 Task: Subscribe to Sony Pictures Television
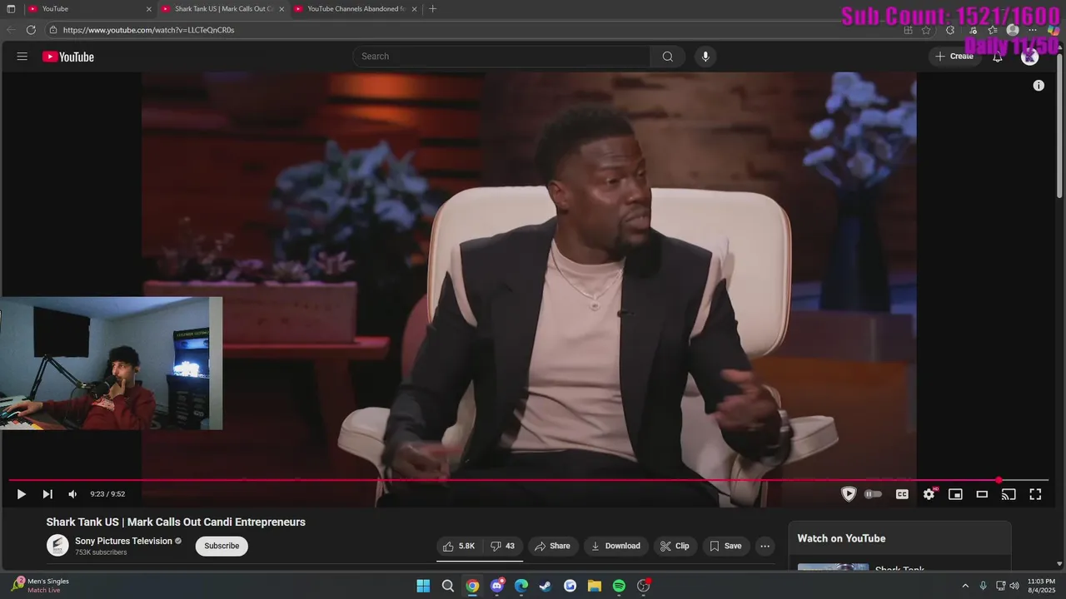click(x=222, y=546)
